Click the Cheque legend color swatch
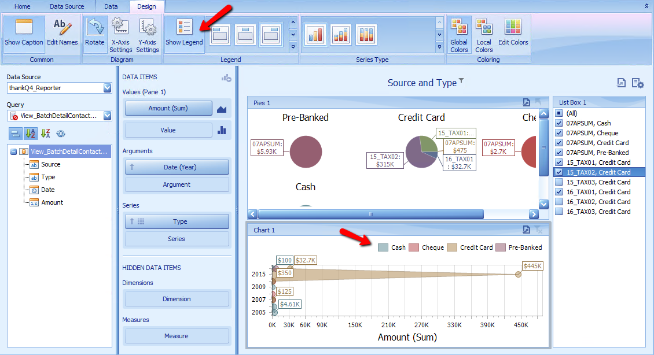Screen dimensions: 654x355 click(414, 247)
